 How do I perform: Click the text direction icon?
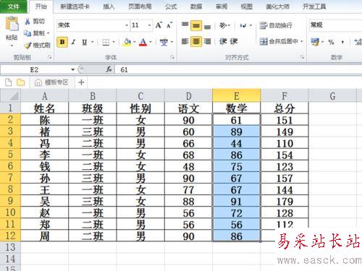(x=243, y=25)
